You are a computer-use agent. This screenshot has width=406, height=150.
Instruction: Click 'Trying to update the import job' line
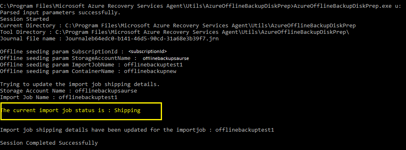(x=80, y=84)
